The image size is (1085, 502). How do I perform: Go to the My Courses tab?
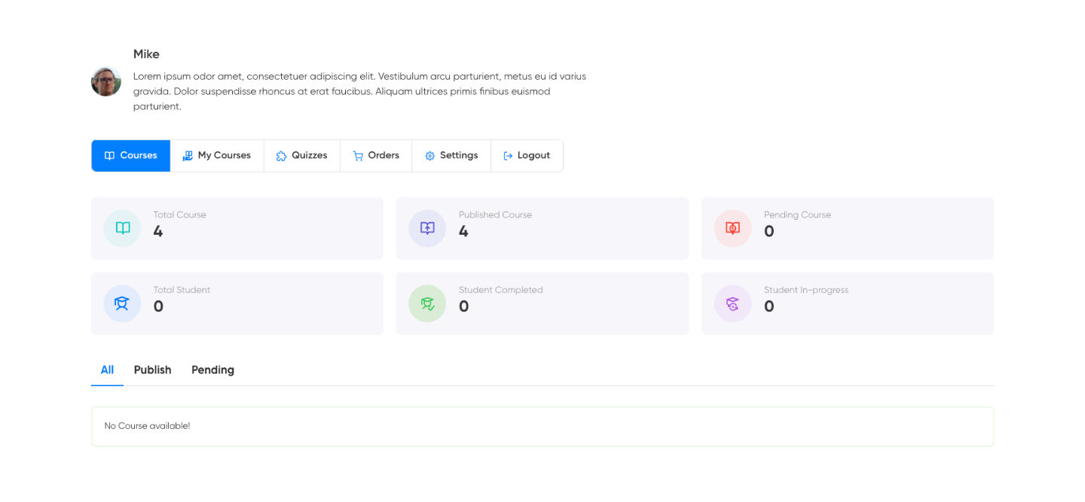click(x=217, y=156)
